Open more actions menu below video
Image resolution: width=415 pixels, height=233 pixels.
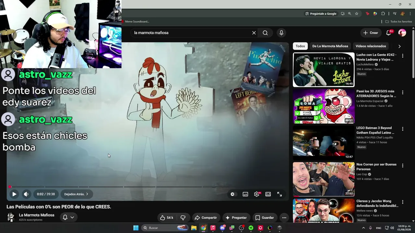[284, 218]
